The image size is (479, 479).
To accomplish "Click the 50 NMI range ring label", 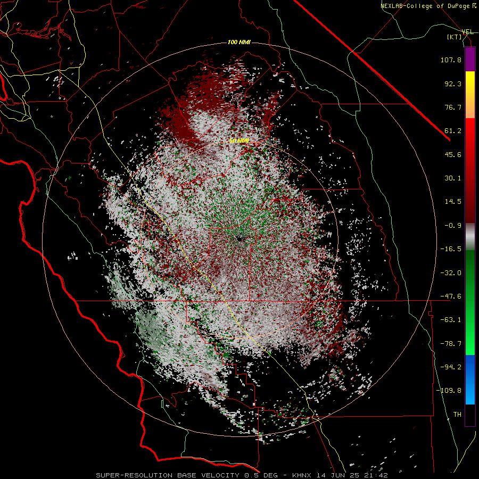I will (239, 141).
